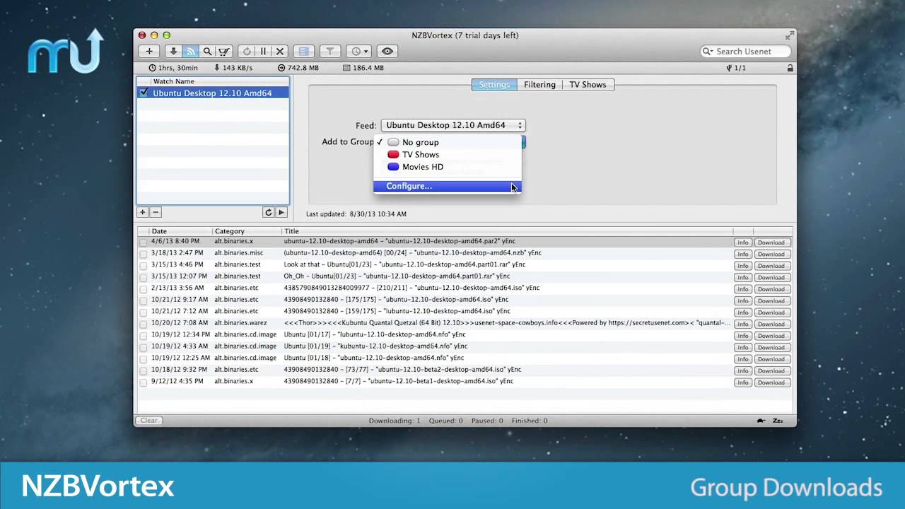This screenshot has height=509, width=905.
Task: Check the 3/15/13 12:07 PM result row
Action: (144, 276)
